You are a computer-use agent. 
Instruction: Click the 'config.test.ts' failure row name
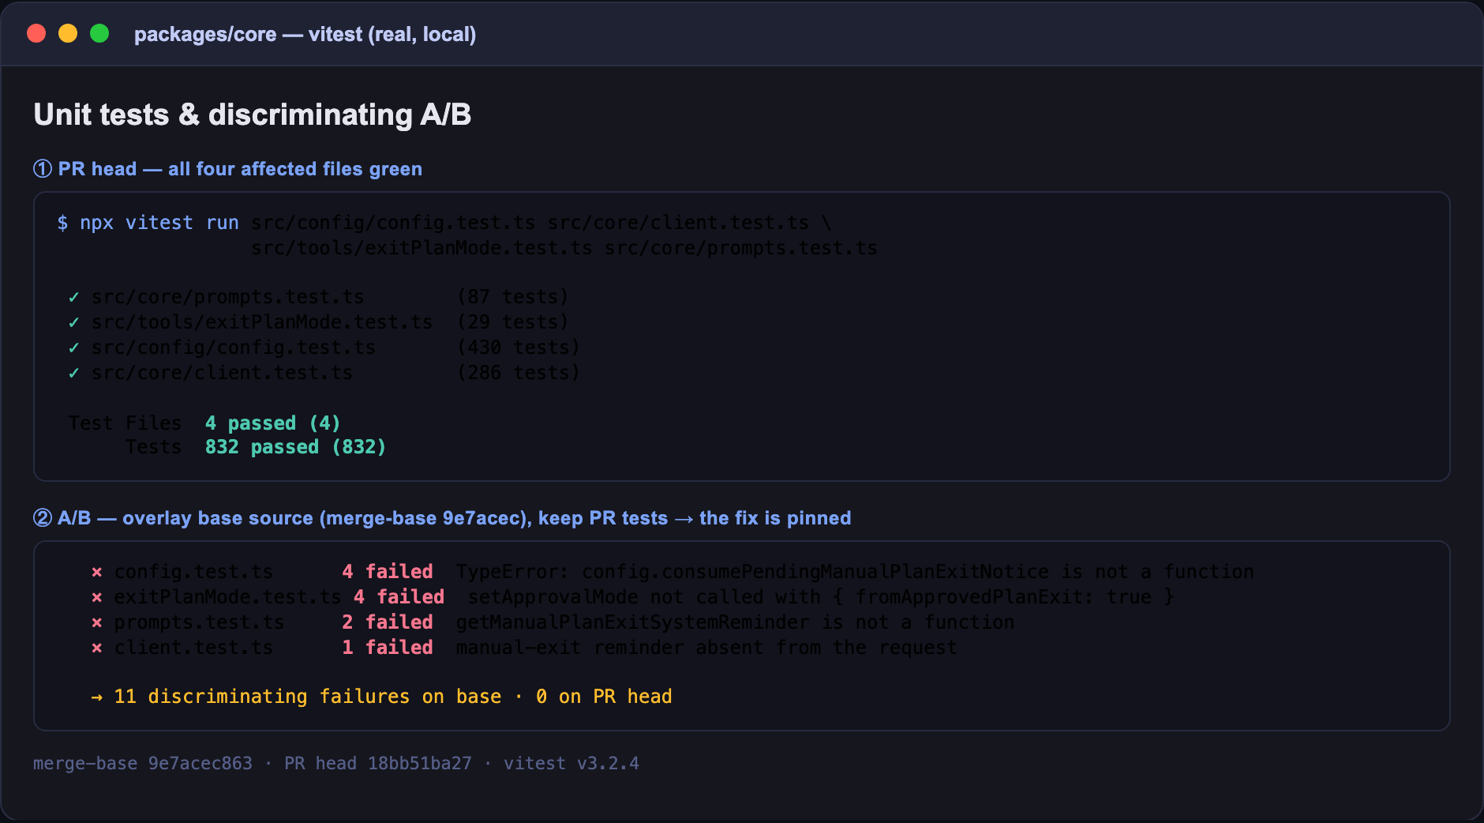tap(193, 573)
